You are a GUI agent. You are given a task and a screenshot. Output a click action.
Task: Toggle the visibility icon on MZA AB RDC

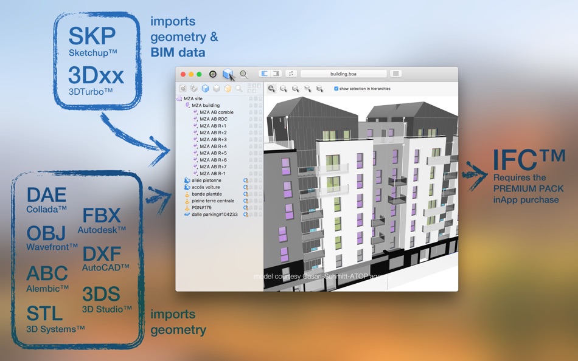251,119
